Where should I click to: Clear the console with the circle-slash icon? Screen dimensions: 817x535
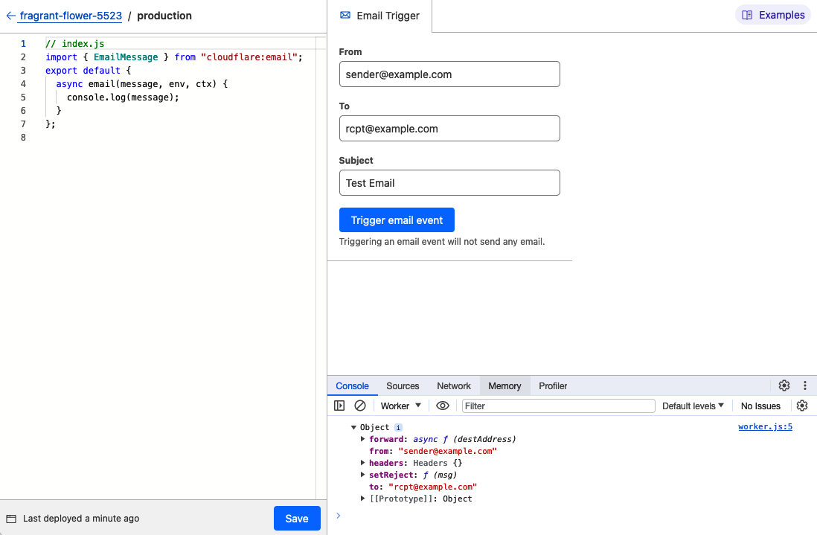(360, 406)
